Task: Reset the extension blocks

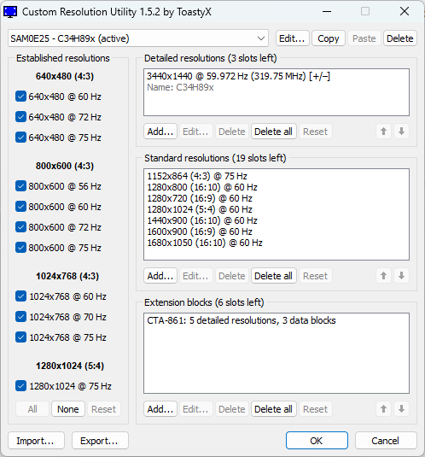Action: click(315, 409)
